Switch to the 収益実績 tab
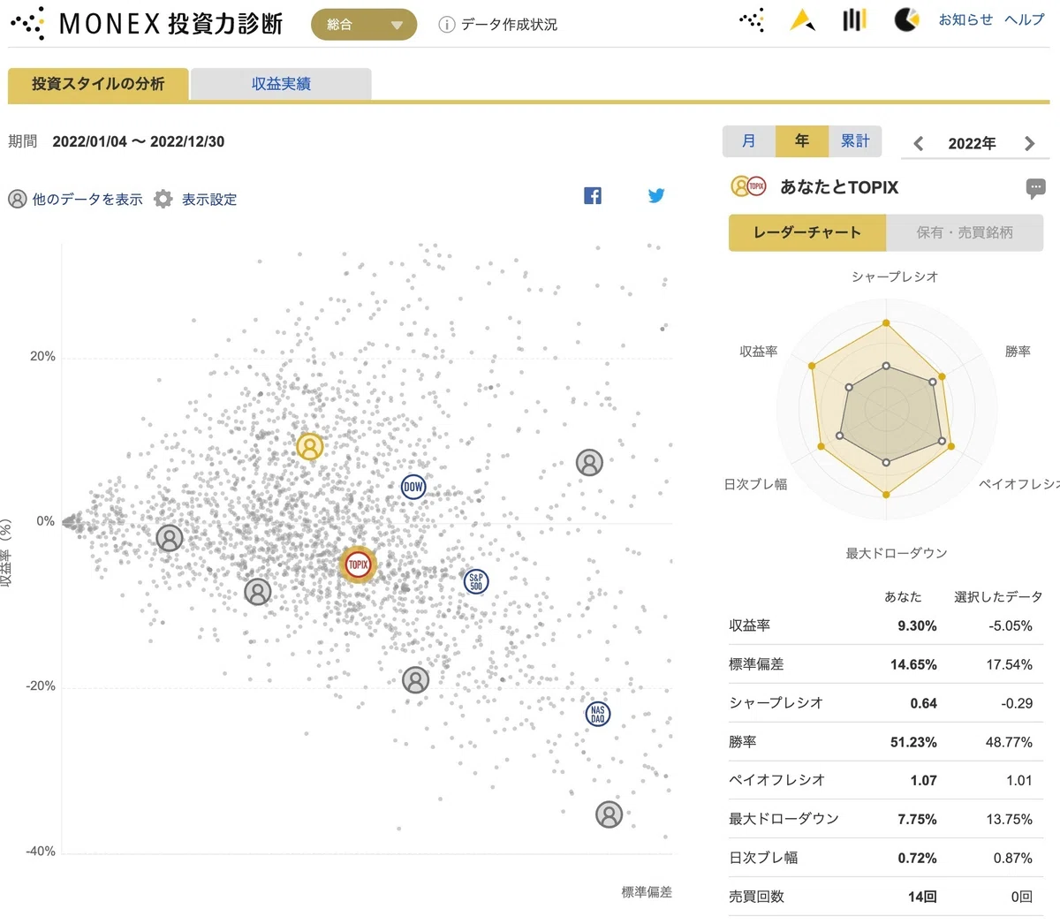Screen dimensions: 1060x924 tap(281, 84)
